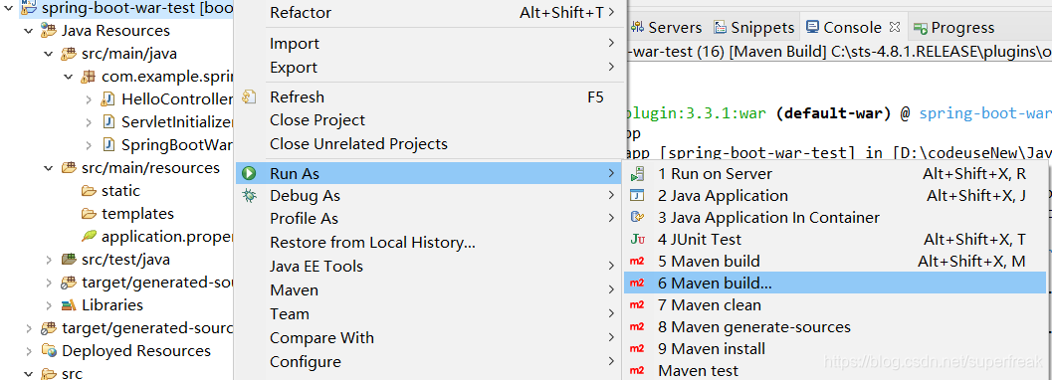
Task: Click the m2 icon beside Maven clean
Action: [637, 305]
